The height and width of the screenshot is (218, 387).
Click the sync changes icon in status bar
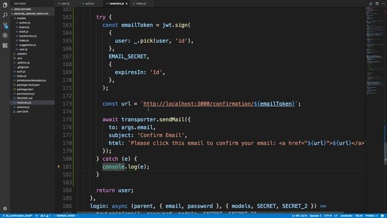pos(36,216)
